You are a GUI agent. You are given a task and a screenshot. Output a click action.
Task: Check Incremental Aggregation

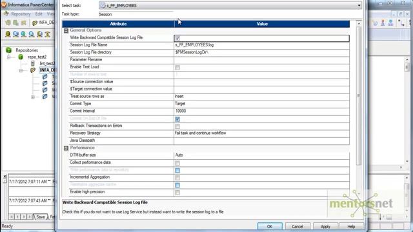click(177, 178)
